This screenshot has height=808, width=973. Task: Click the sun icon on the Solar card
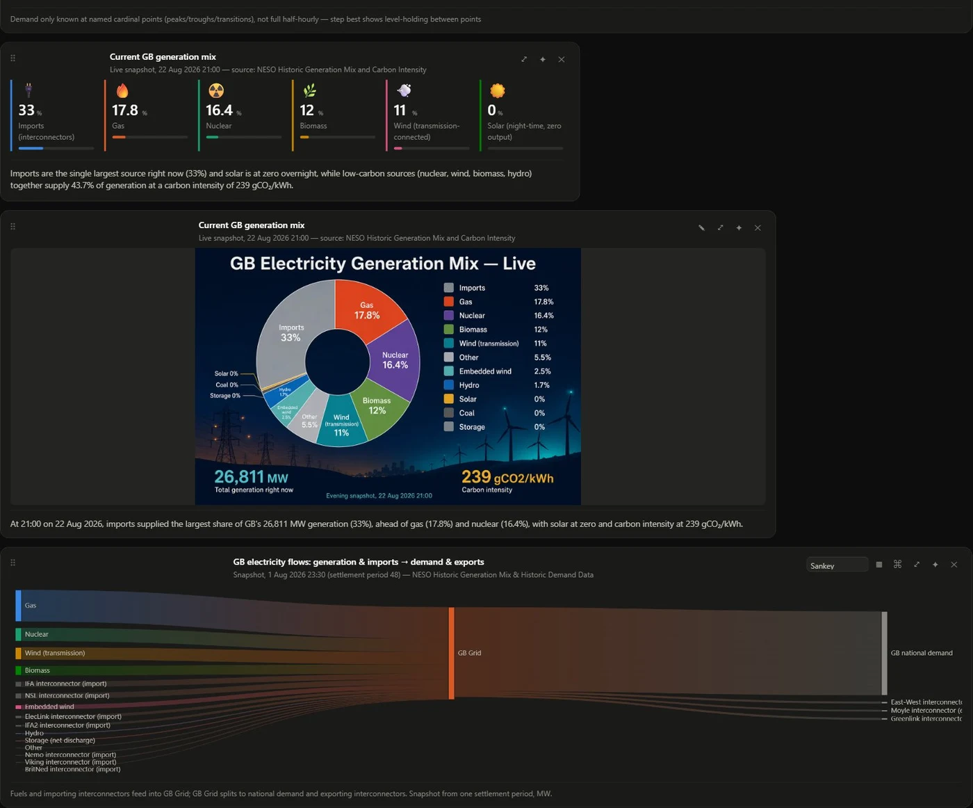pyautogui.click(x=498, y=90)
